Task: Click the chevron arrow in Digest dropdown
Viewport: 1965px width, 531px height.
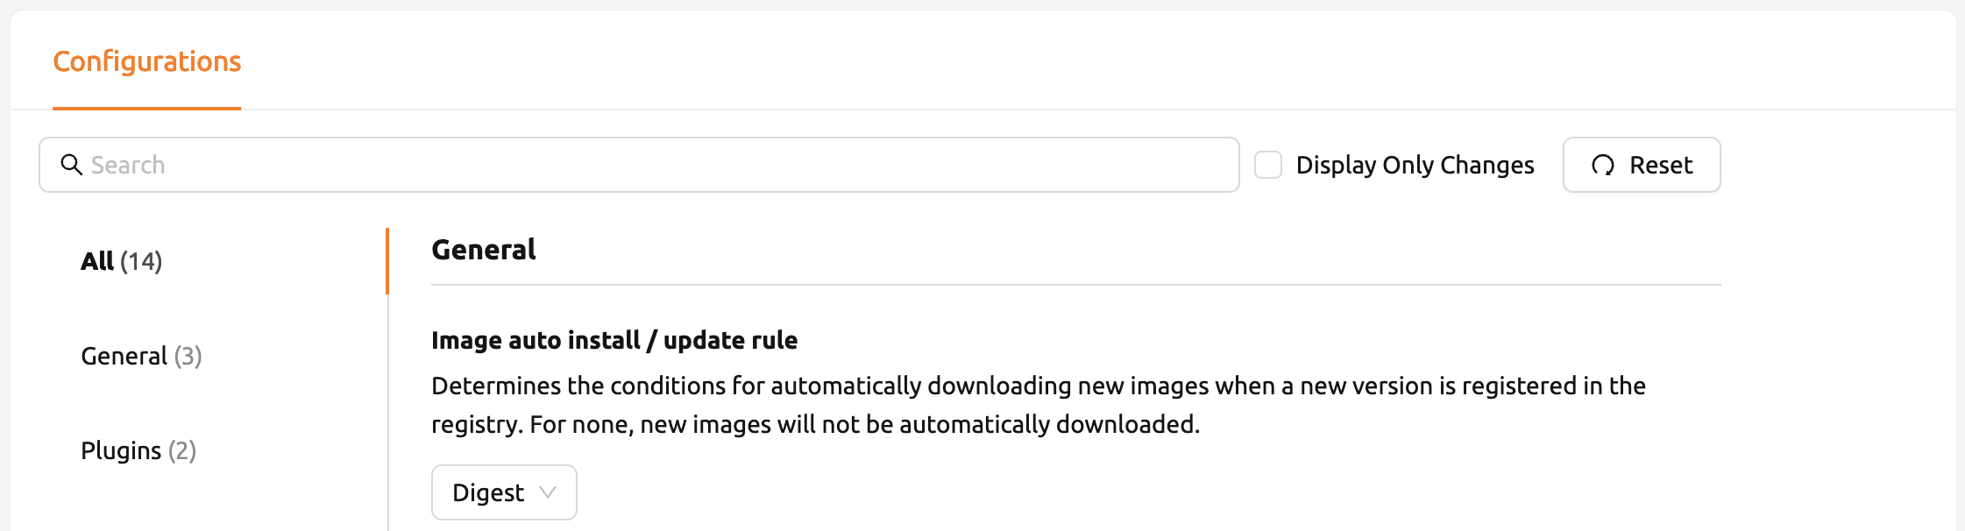Action: click(548, 492)
